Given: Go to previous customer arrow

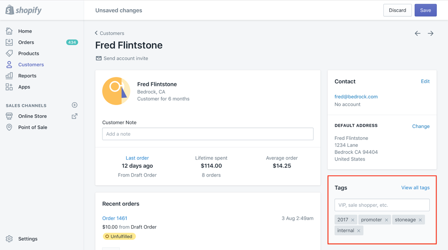Looking at the screenshot, I should point(417,33).
